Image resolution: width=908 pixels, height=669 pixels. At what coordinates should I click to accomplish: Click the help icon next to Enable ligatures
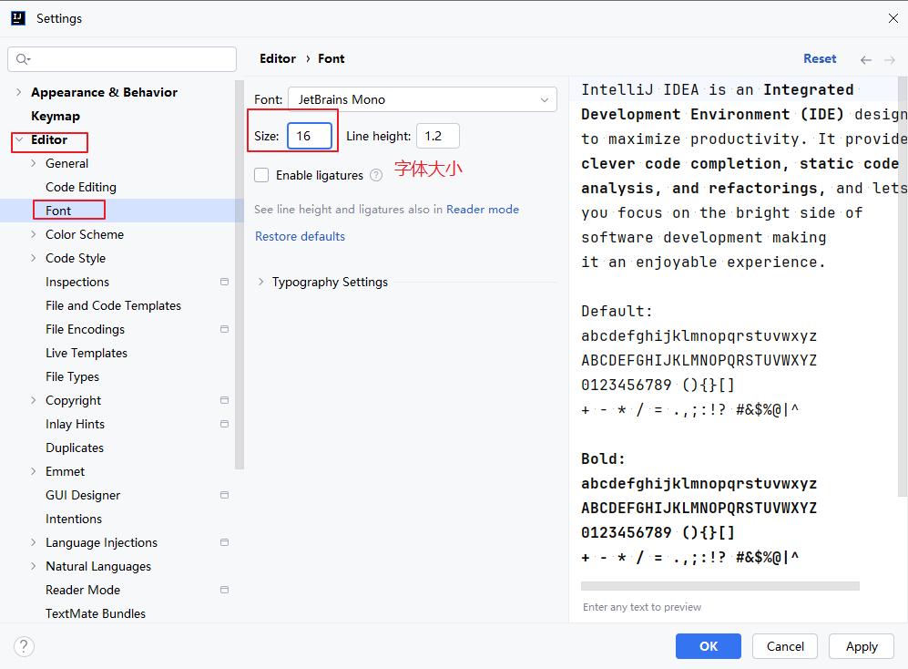376,175
